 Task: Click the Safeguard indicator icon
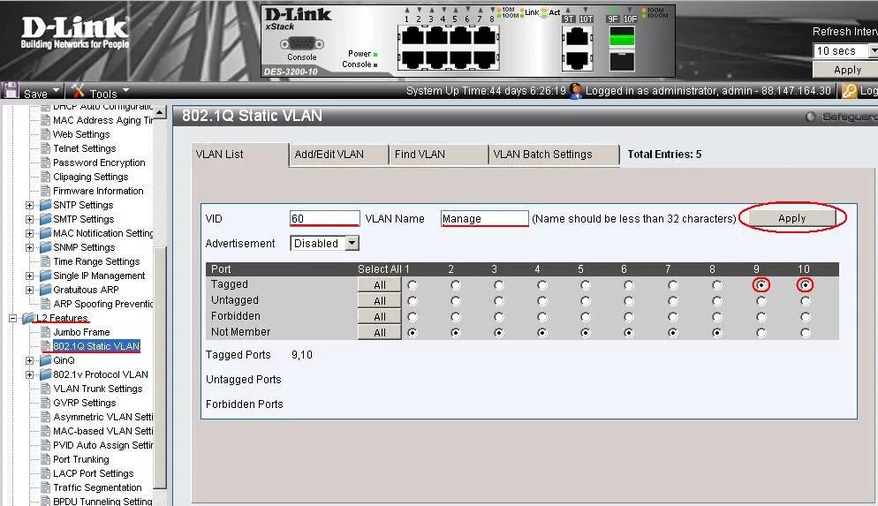click(810, 117)
